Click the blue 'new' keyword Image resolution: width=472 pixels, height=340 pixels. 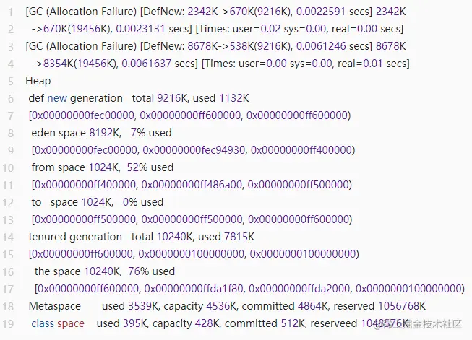(x=57, y=98)
